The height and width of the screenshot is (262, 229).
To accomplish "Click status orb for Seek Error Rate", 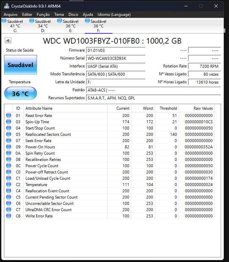I will (x=9, y=140).
